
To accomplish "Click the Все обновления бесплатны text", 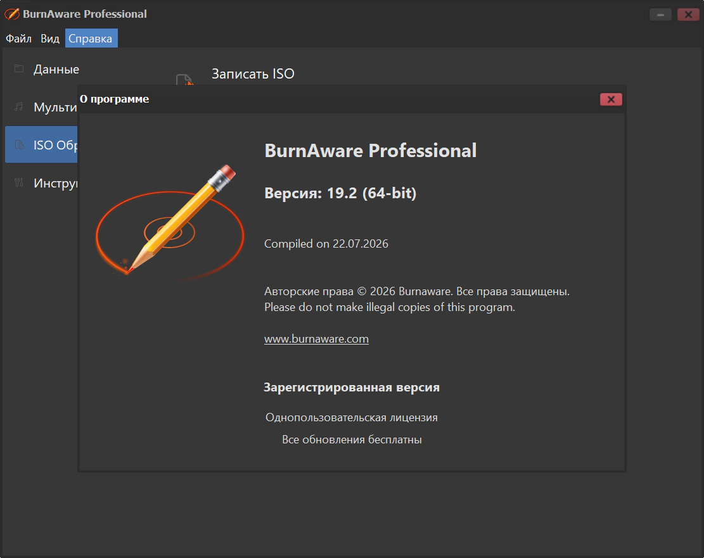I will pyautogui.click(x=352, y=440).
